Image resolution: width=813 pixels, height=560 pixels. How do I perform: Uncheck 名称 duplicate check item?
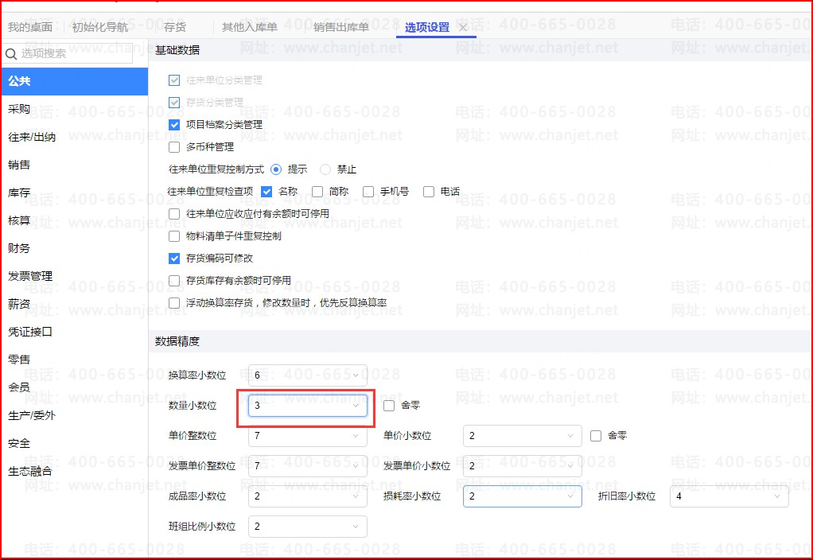[266, 192]
